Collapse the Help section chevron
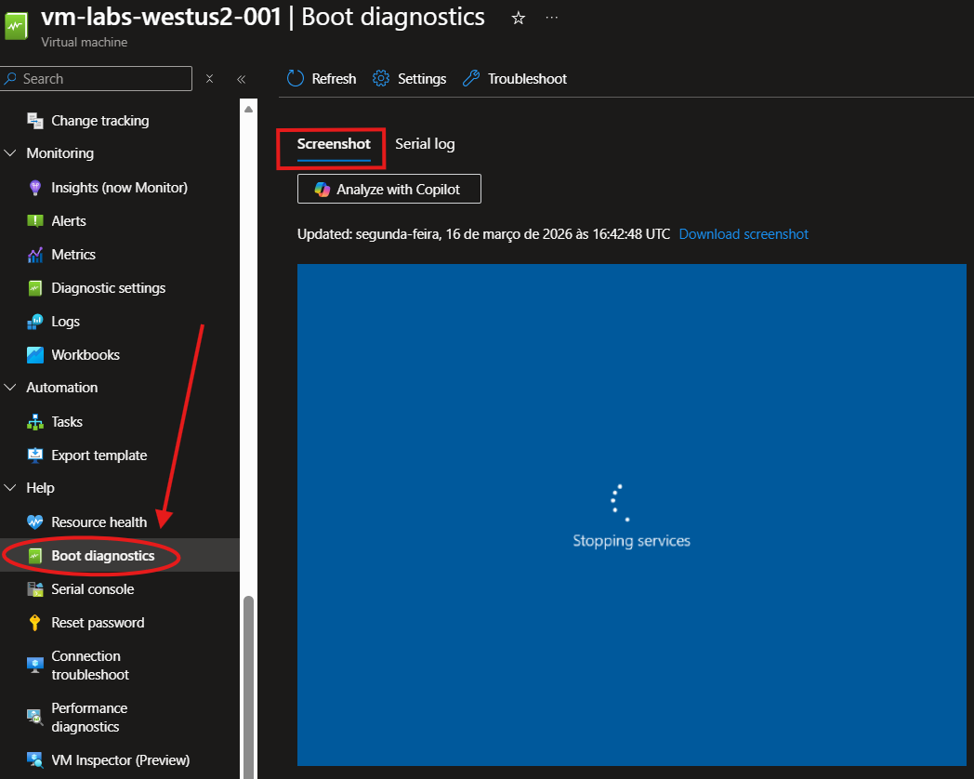The height and width of the screenshot is (779, 974). [10, 488]
